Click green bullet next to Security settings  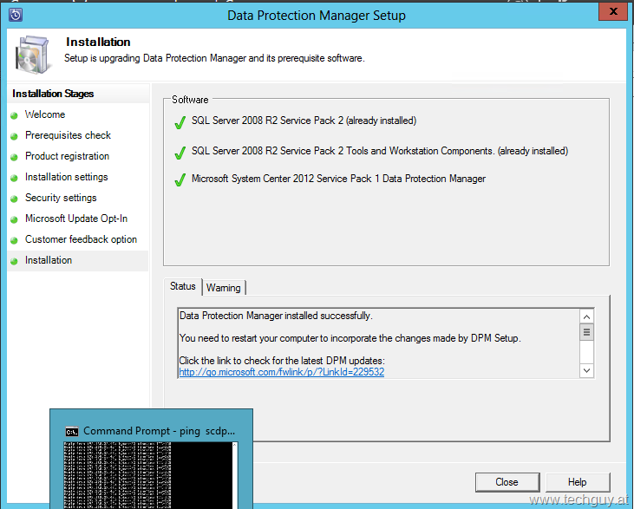14,199
